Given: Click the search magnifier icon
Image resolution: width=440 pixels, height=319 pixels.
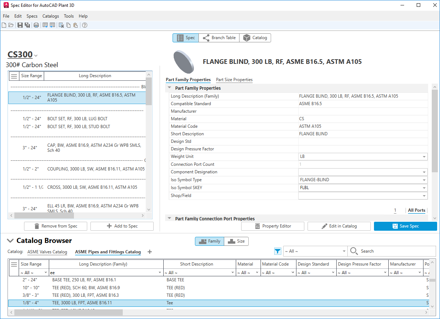Looking at the screenshot, I should click(x=354, y=251).
